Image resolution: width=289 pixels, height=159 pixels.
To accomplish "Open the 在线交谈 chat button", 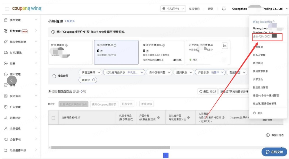I will tap(274, 152).
